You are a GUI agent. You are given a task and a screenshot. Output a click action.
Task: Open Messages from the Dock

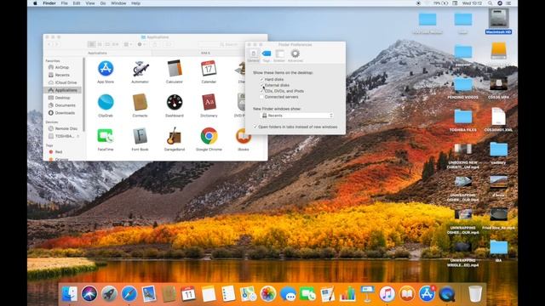click(288, 293)
